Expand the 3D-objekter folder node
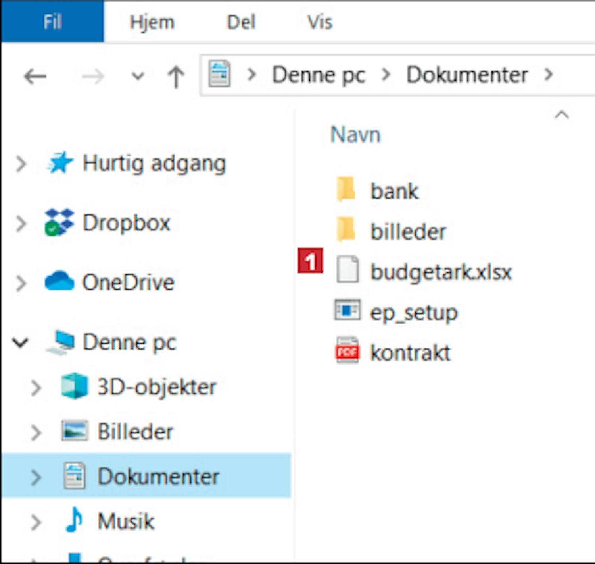The image size is (595, 564). coord(36,387)
